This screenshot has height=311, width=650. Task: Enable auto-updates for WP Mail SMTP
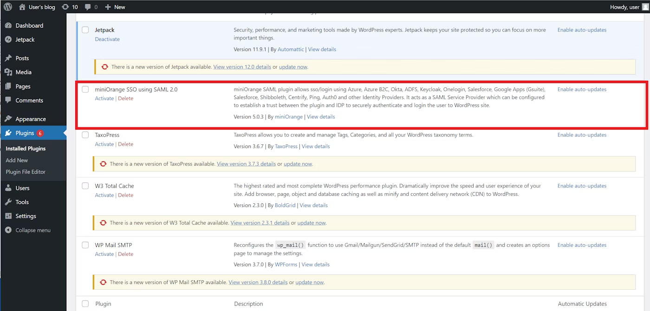pos(582,245)
